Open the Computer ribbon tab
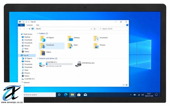This screenshot has width=170, height=106. (x=29, y=25)
